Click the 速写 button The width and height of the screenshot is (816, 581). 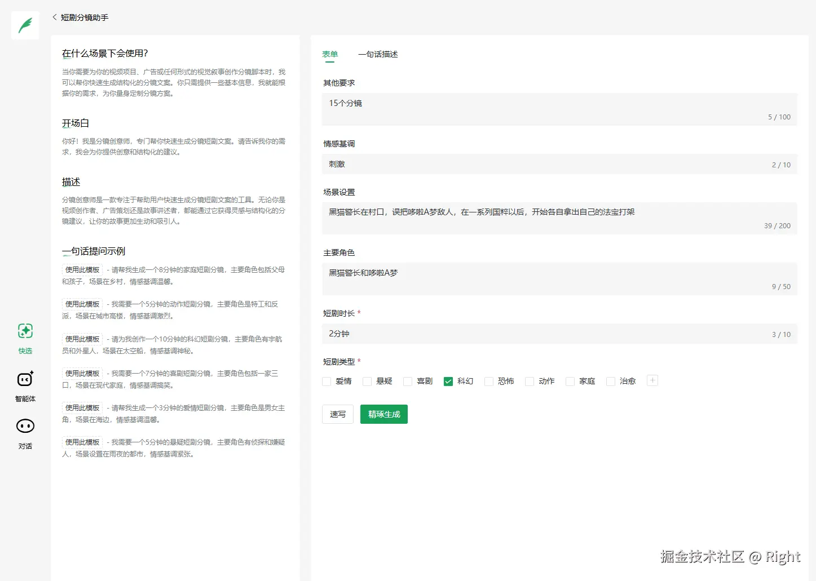338,414
